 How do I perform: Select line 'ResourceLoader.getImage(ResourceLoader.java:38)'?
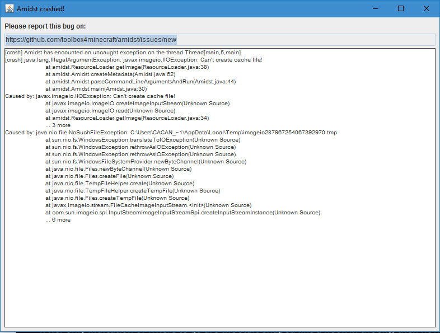pos(127,67)
